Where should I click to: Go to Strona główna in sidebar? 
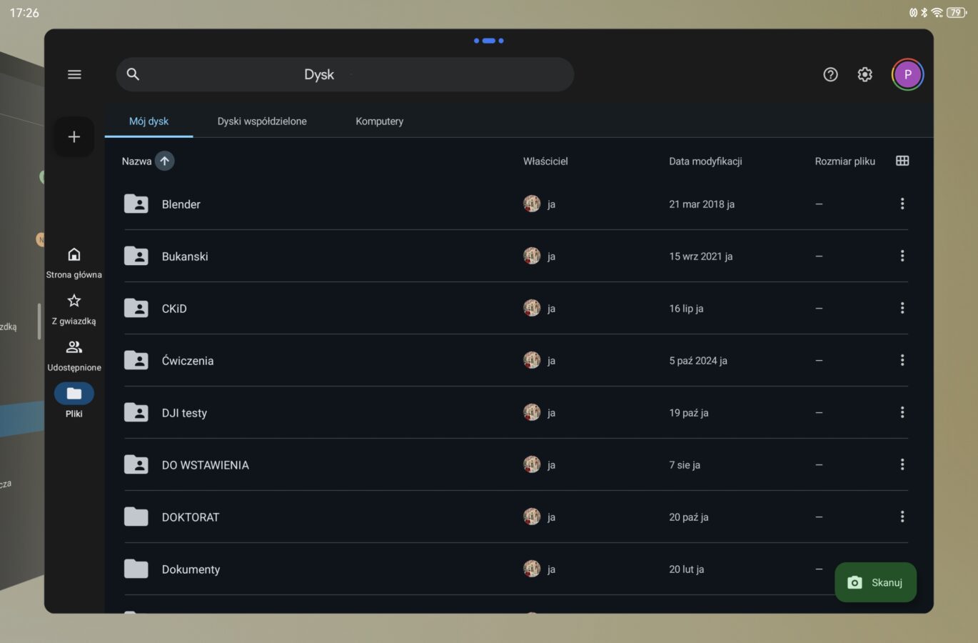[x=74, y=262]
